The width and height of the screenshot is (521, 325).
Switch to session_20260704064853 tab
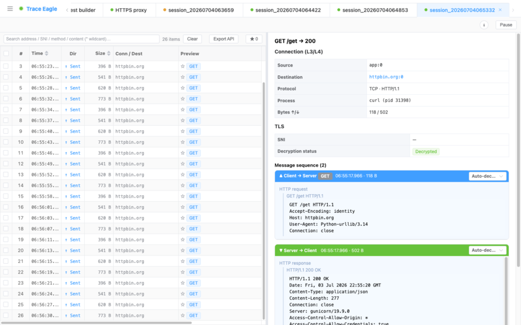(x=373, y=11)
